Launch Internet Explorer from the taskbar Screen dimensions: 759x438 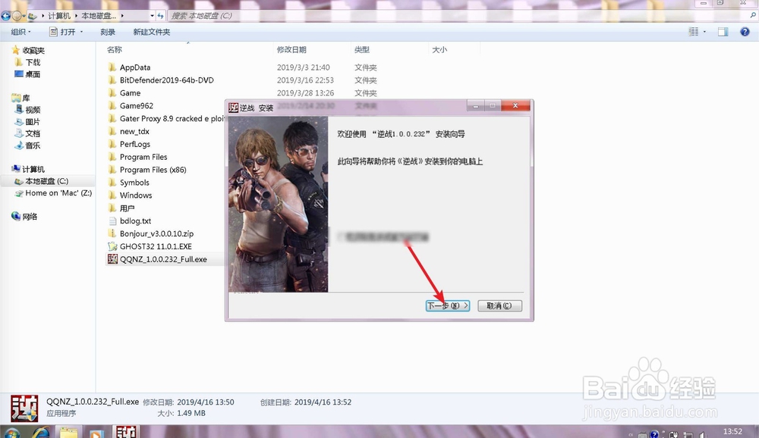pos(41,433)
